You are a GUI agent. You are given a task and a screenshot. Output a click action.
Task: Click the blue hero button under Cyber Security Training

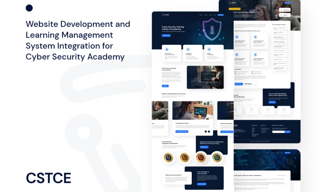pos(166,36)
